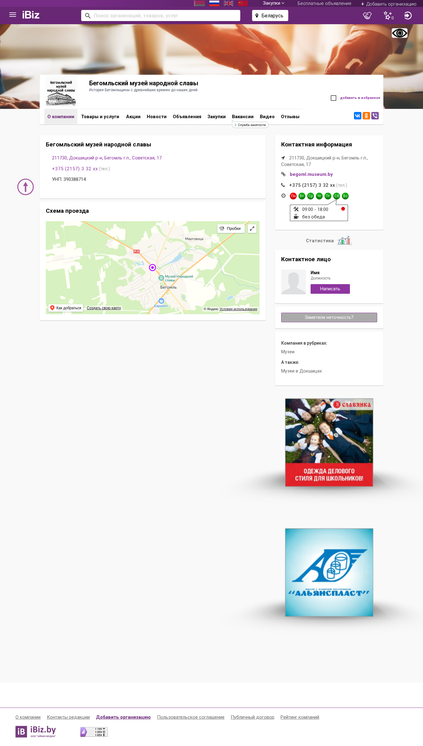The width and height of the screenshot is (423, 746).
Task: Share page via Odnoklassniki icon
Action: point(366,116)
